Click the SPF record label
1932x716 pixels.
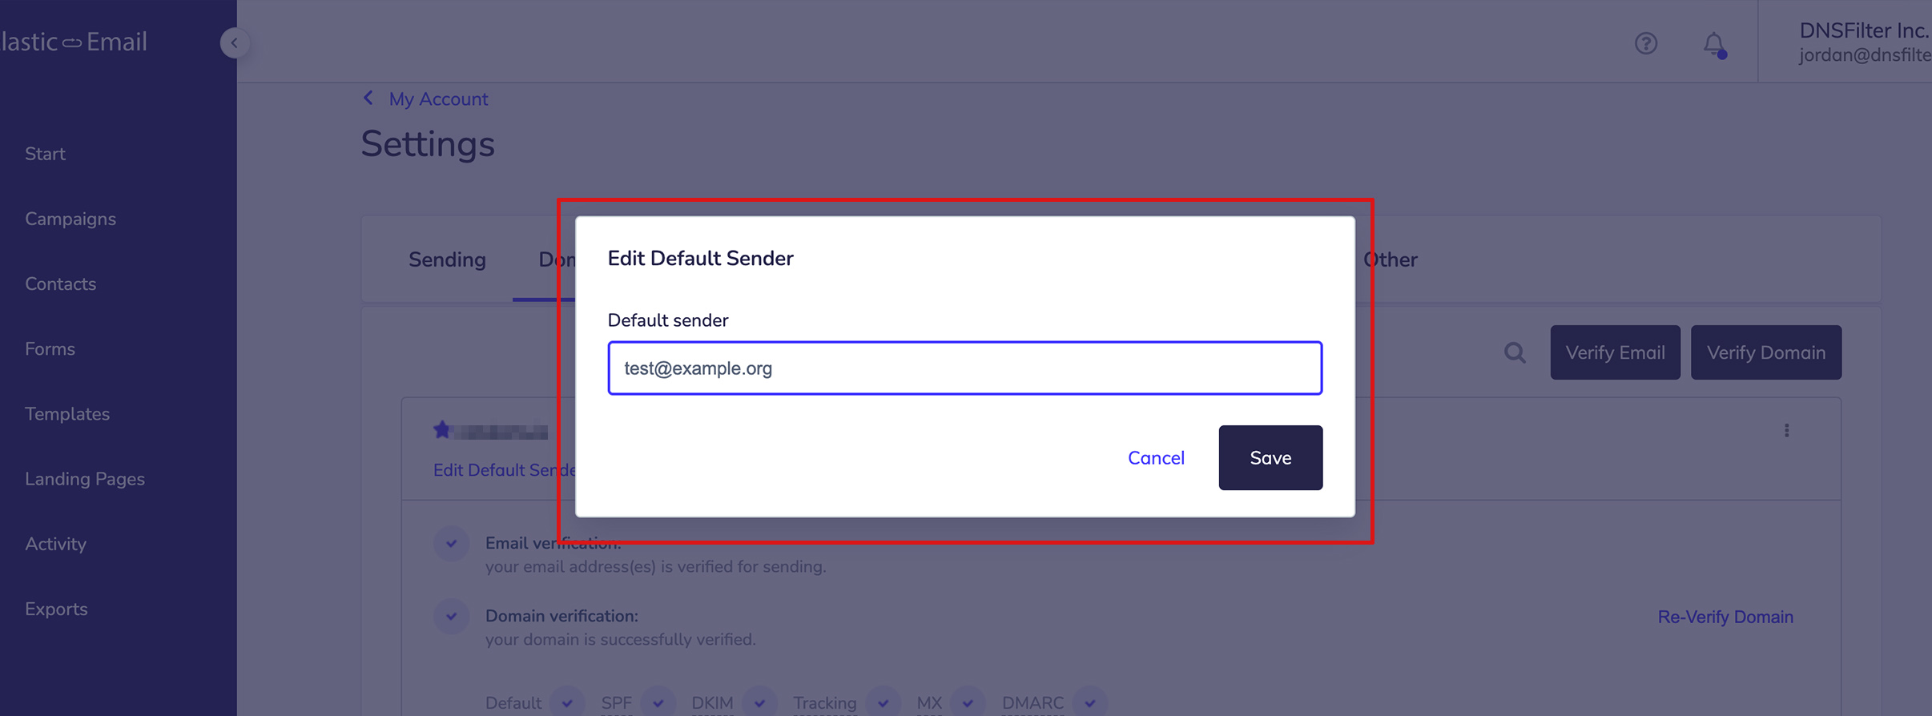[x=616, y=703]
